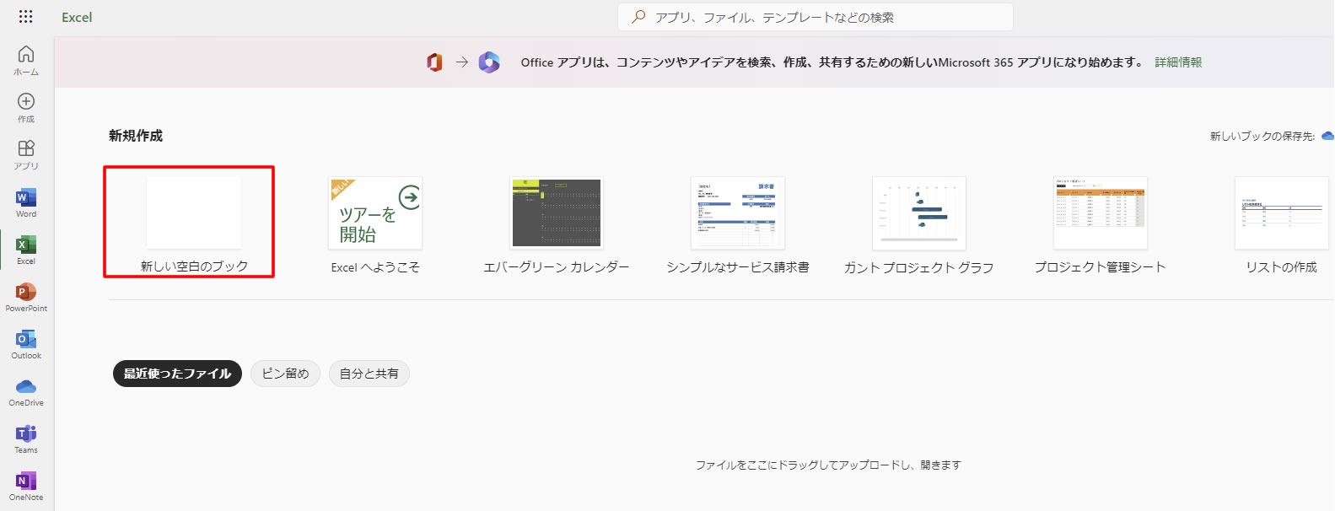
Task: Launch PowerPoint from the sidebar
Action: tap(26, 297)
